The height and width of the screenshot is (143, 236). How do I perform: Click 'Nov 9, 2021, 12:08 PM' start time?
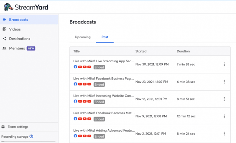(x=151, y=116)
